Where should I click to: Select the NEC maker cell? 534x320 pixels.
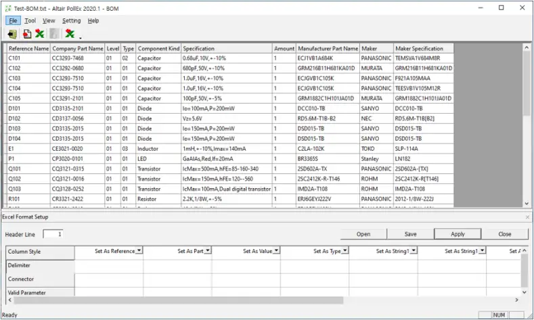tap(377, 118)
